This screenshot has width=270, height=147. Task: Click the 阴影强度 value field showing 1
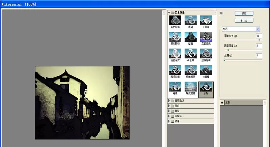tap(259, 46)
